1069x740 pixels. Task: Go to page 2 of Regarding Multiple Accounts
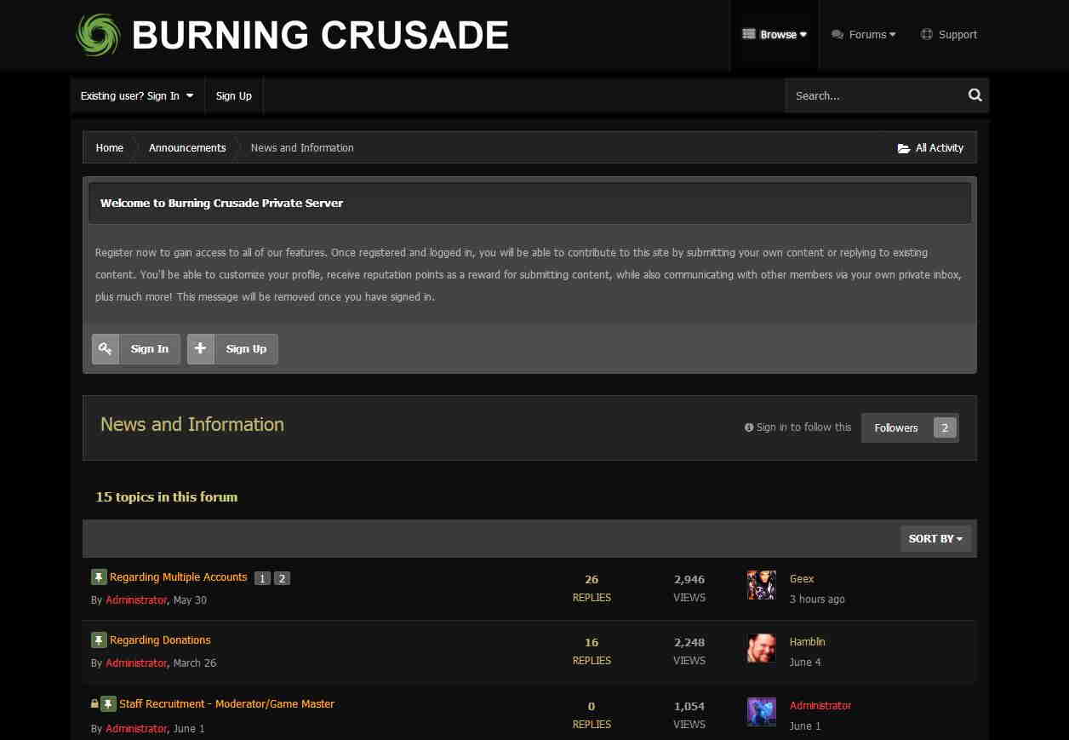(283, 578)
